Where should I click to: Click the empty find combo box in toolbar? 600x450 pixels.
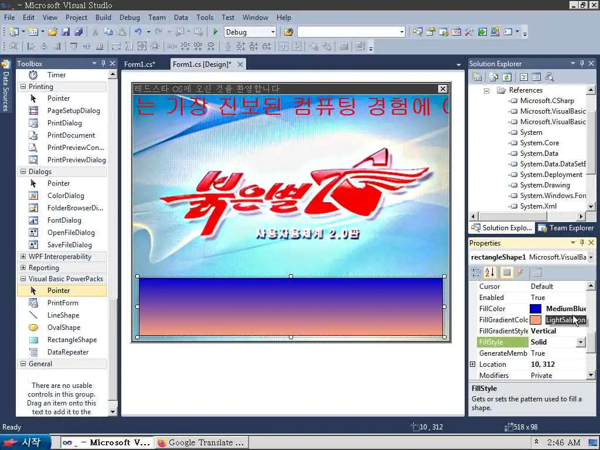[x=351, y=32]
